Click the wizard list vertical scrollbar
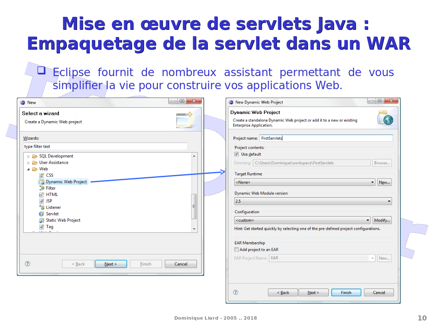 pyautogui.click(x=194, y=206)
